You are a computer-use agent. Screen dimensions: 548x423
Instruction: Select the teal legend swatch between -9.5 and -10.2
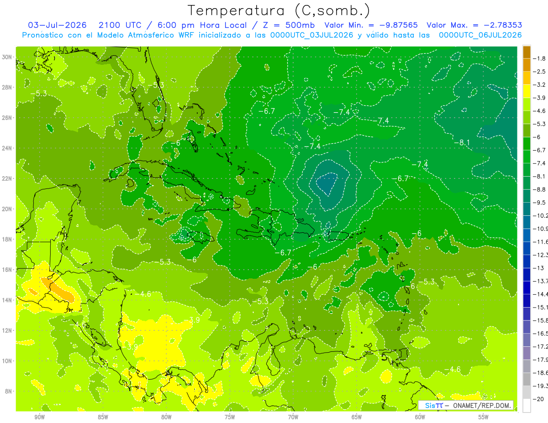point(527,209)
